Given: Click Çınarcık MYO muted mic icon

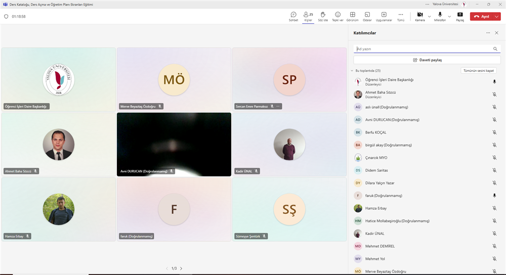Looking at the screenshot, I should tap(494, 158).
